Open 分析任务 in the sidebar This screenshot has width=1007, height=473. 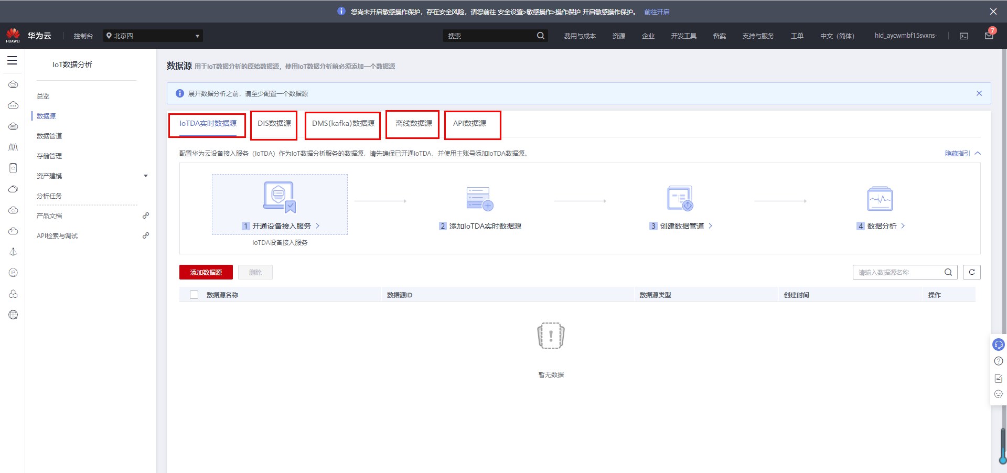point(49,196)
